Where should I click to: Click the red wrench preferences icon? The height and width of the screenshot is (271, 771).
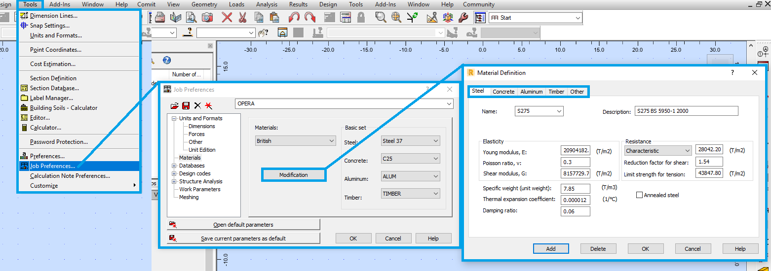(x=463, y=17)
